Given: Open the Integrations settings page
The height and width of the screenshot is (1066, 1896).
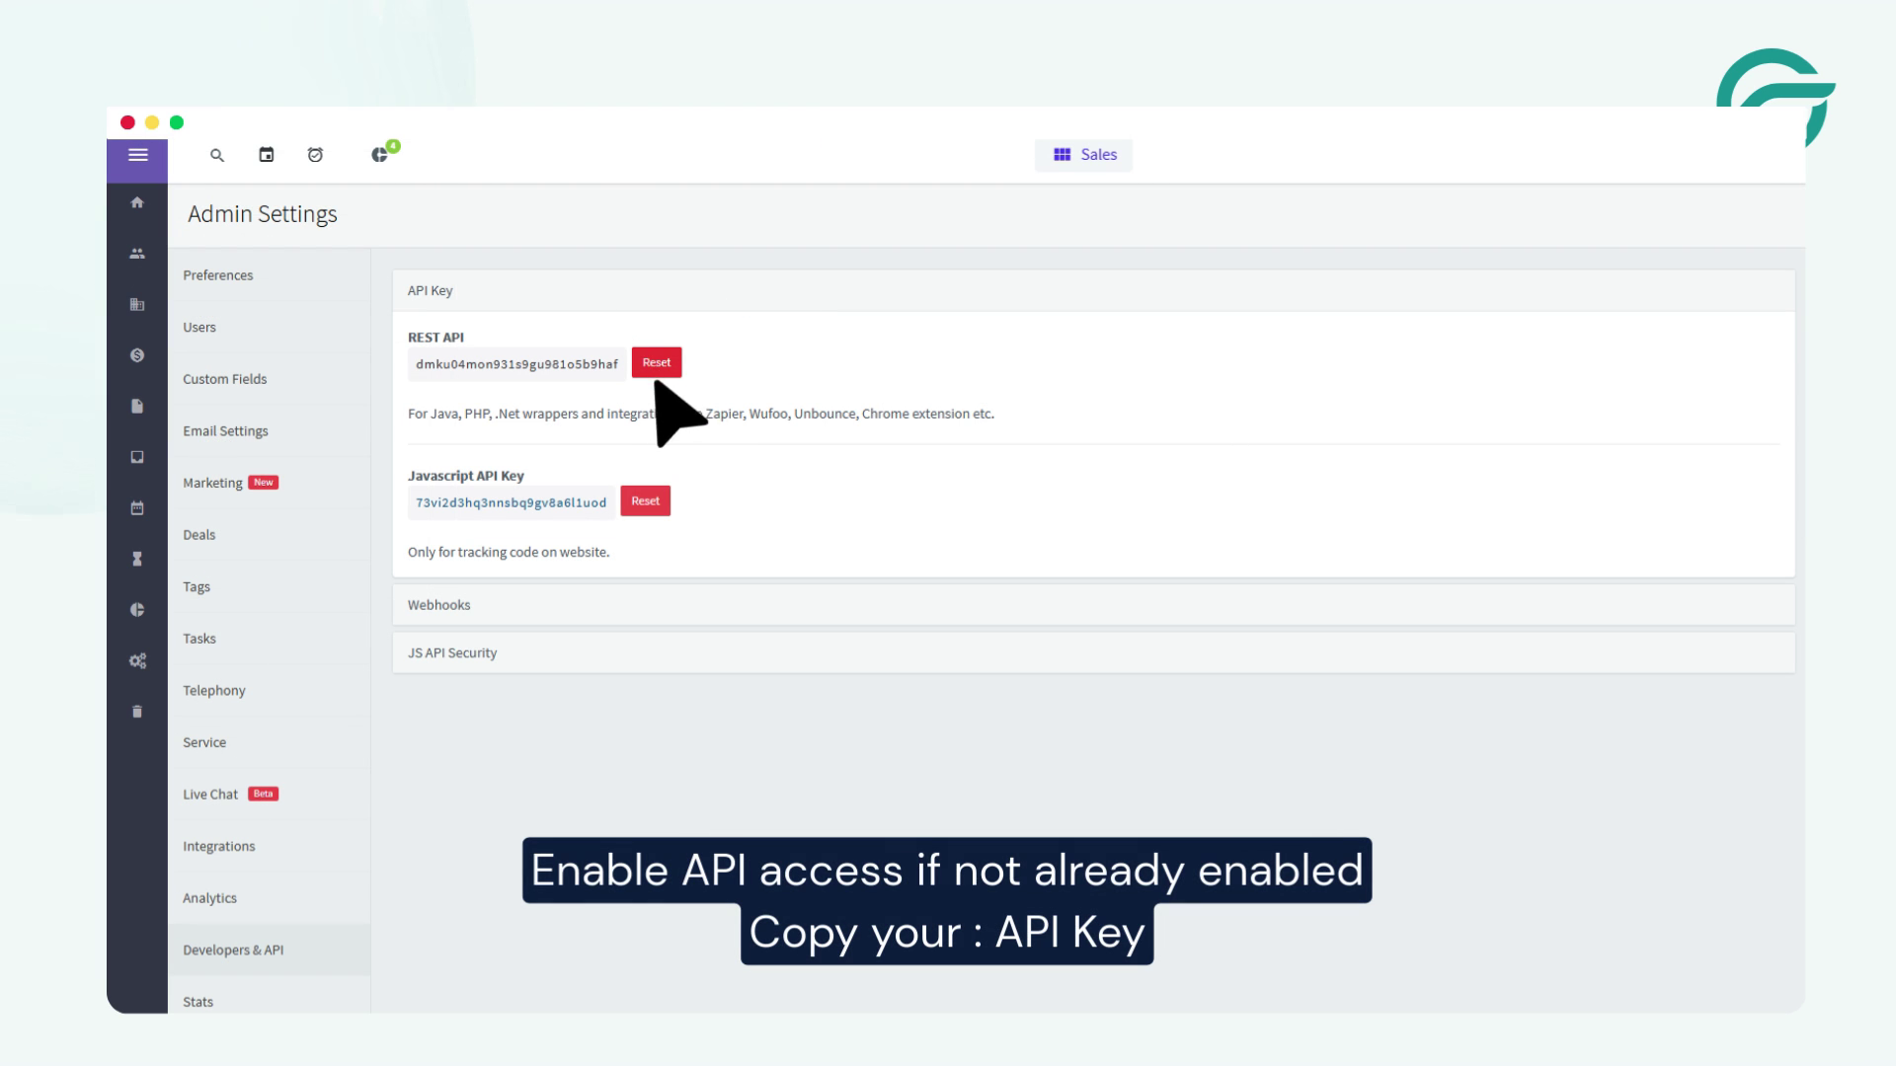Looking at the screenshot, I should (x=219, y=846).
